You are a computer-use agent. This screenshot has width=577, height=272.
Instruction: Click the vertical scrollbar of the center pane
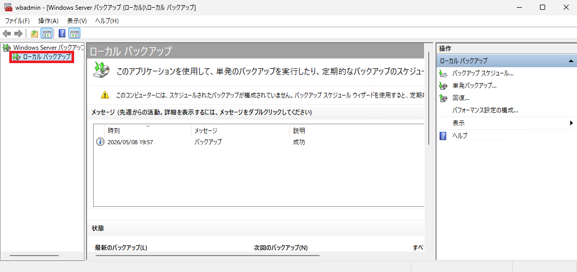coord(428,99)
